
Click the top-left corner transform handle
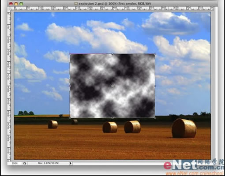click(70, 54)
